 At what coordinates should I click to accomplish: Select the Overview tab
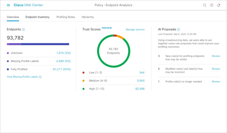pos(13,17)
